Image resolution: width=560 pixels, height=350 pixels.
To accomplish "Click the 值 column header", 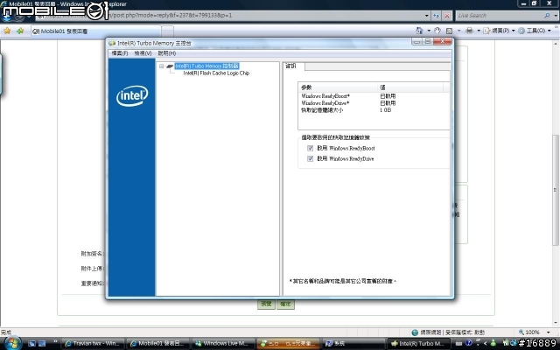I will pyautogui.click(x=410, y=87).
